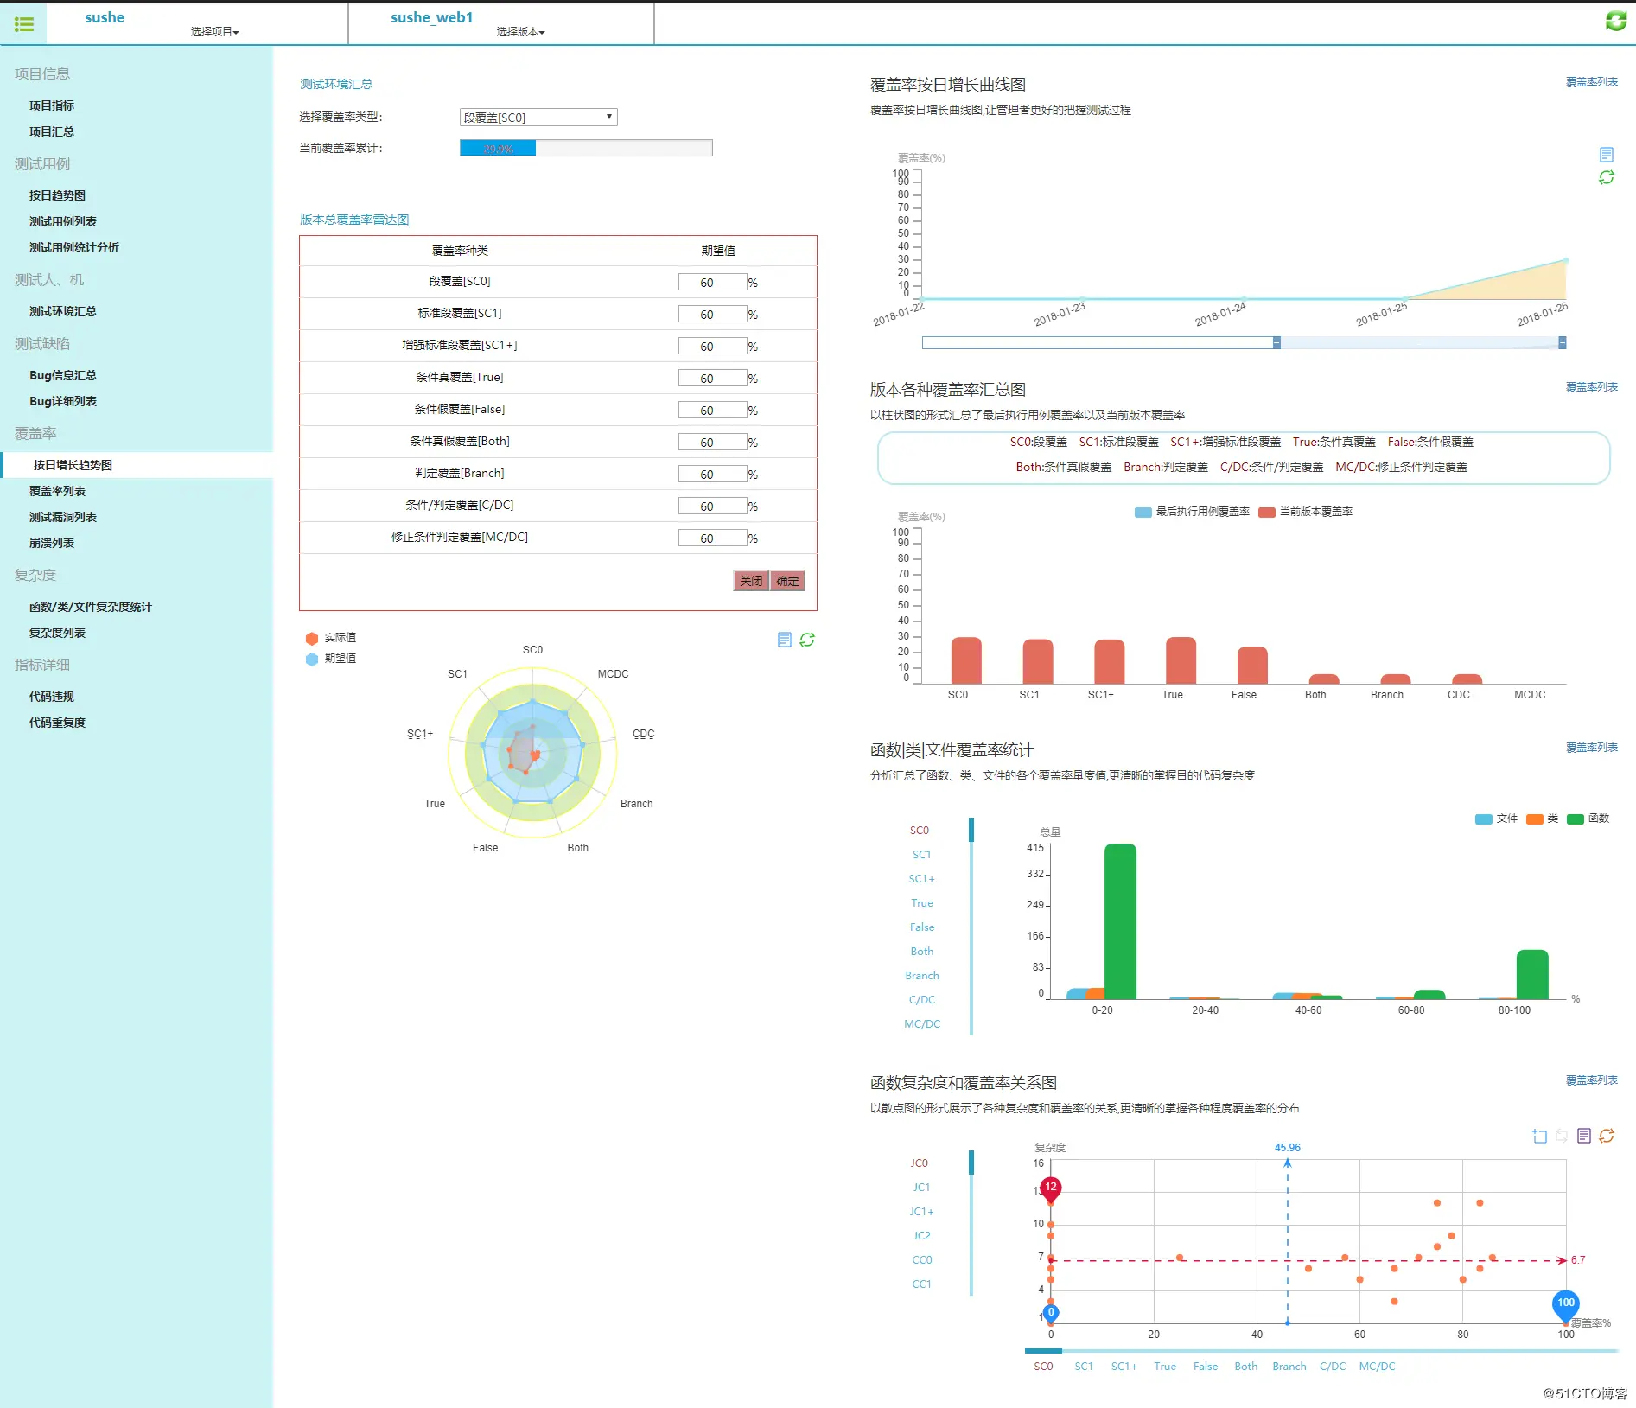Toggle 实际值 legend in radar chart
The height and width of the screenshot is (1408, 1636).
pos(331,638)
